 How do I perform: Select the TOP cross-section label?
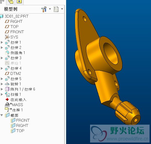[20, 131]
